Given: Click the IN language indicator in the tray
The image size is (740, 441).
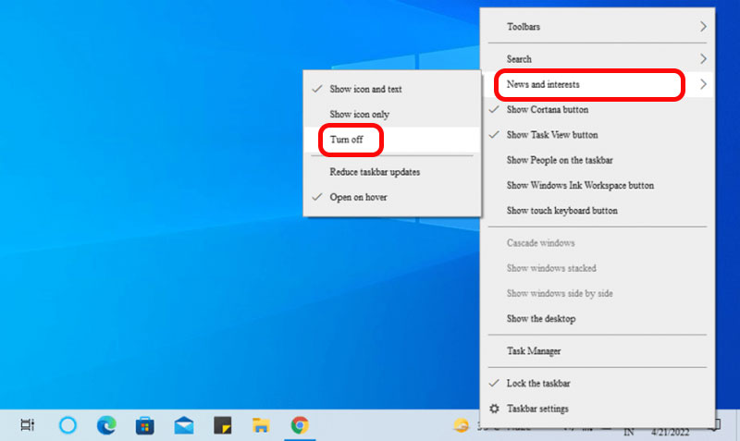Looking at the screenshot, I should pyautogui.click(x=629, y=432).
